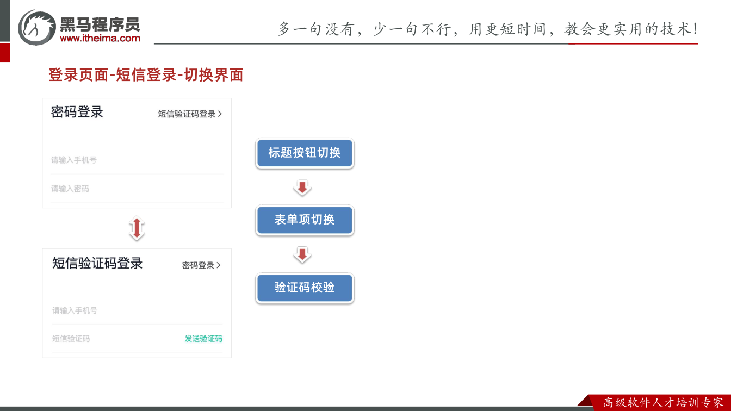Select the 表单项切换 step box

(x=305, y=220)
